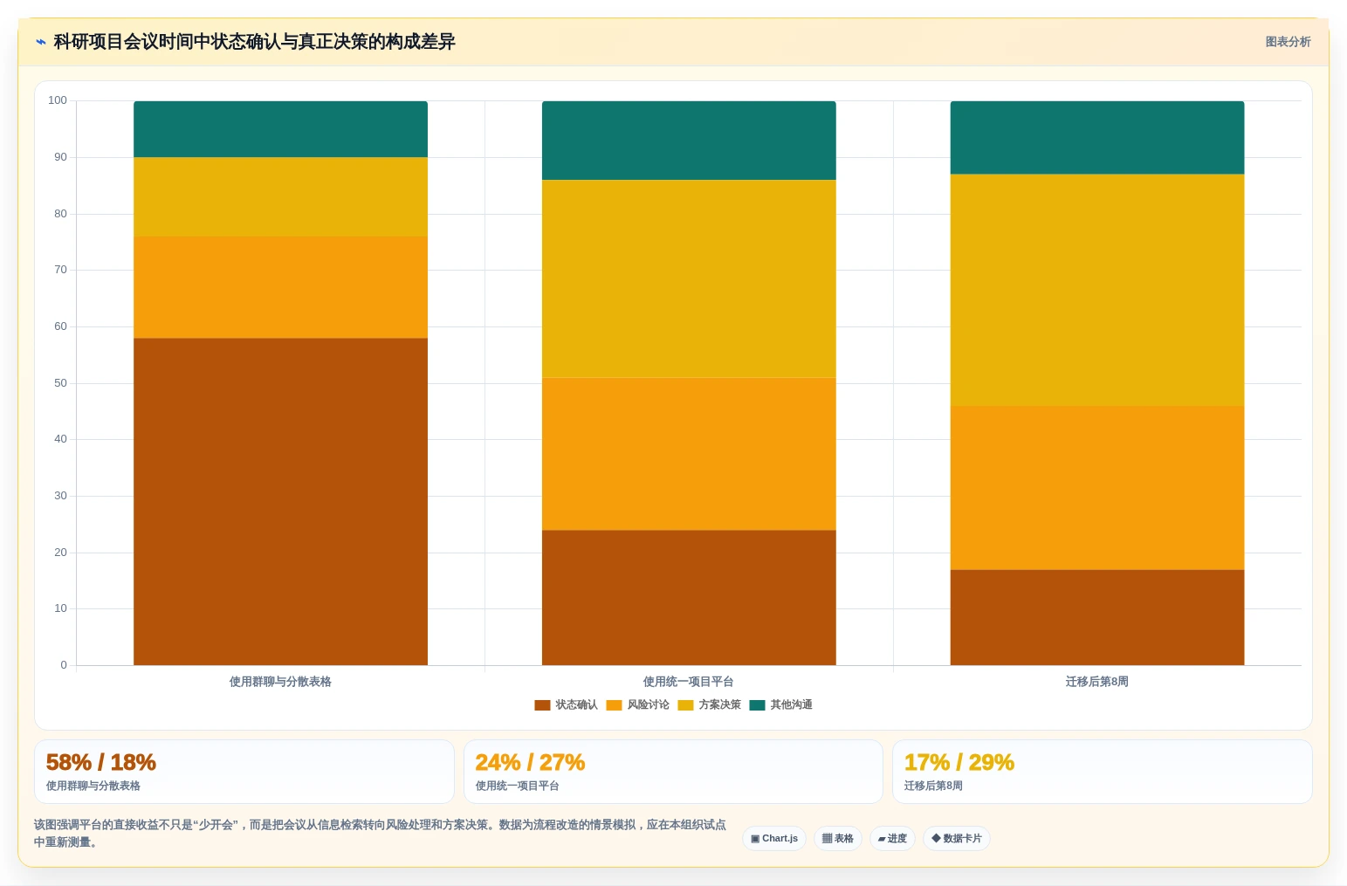This screenshot has height=886, width=1347.
Task: Click the yellow 方案决策 segment in 使用群聊与分散表格 bar
Action: (280, 197)
